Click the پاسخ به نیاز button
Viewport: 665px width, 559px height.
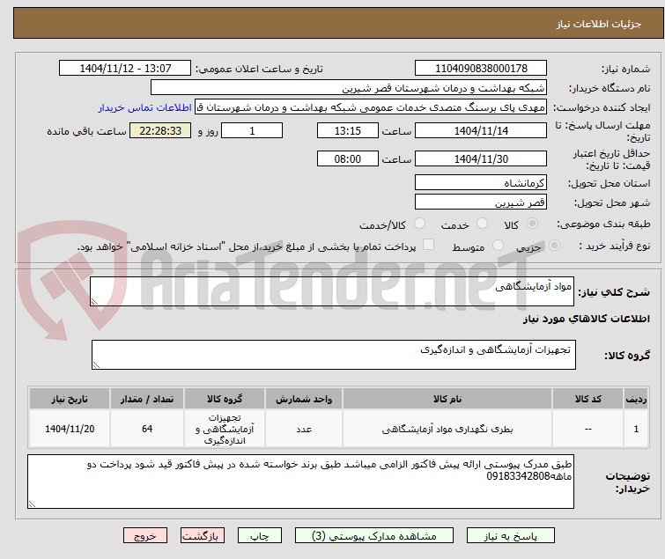[510, 536]
